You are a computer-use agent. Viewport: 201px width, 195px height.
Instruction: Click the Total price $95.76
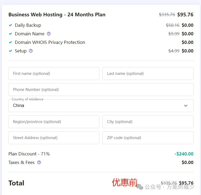click(x=186, y=183)
